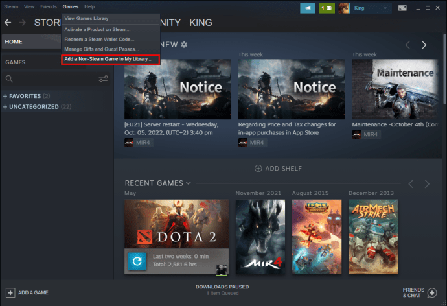Open the Trove game cover
The height and width of the screenshot is (306, 447).
click(x=316, y=237)
